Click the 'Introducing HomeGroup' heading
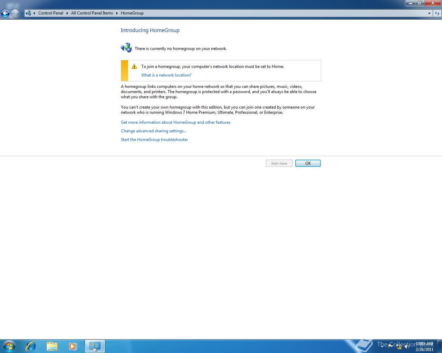 150,30
